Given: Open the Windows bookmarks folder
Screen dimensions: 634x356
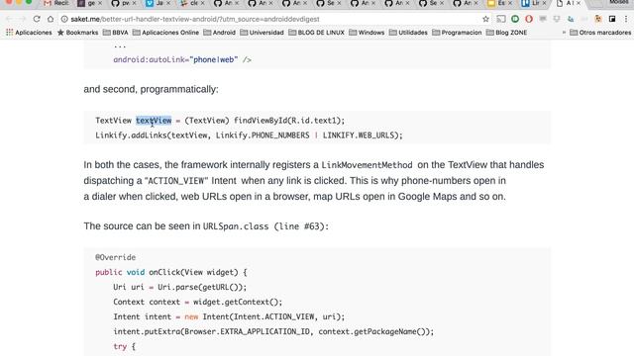Looking at the screenshot, I should [367, 33].
